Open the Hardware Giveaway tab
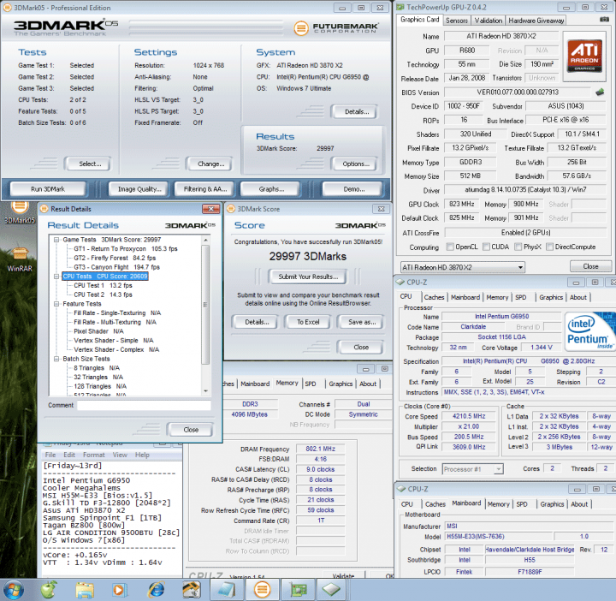 [536, 21]
